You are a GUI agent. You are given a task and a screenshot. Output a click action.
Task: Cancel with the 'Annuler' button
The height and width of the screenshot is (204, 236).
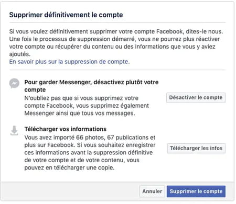(152, 191)
